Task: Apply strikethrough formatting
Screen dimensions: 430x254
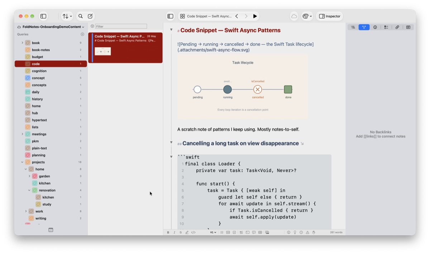Action: 181,233
